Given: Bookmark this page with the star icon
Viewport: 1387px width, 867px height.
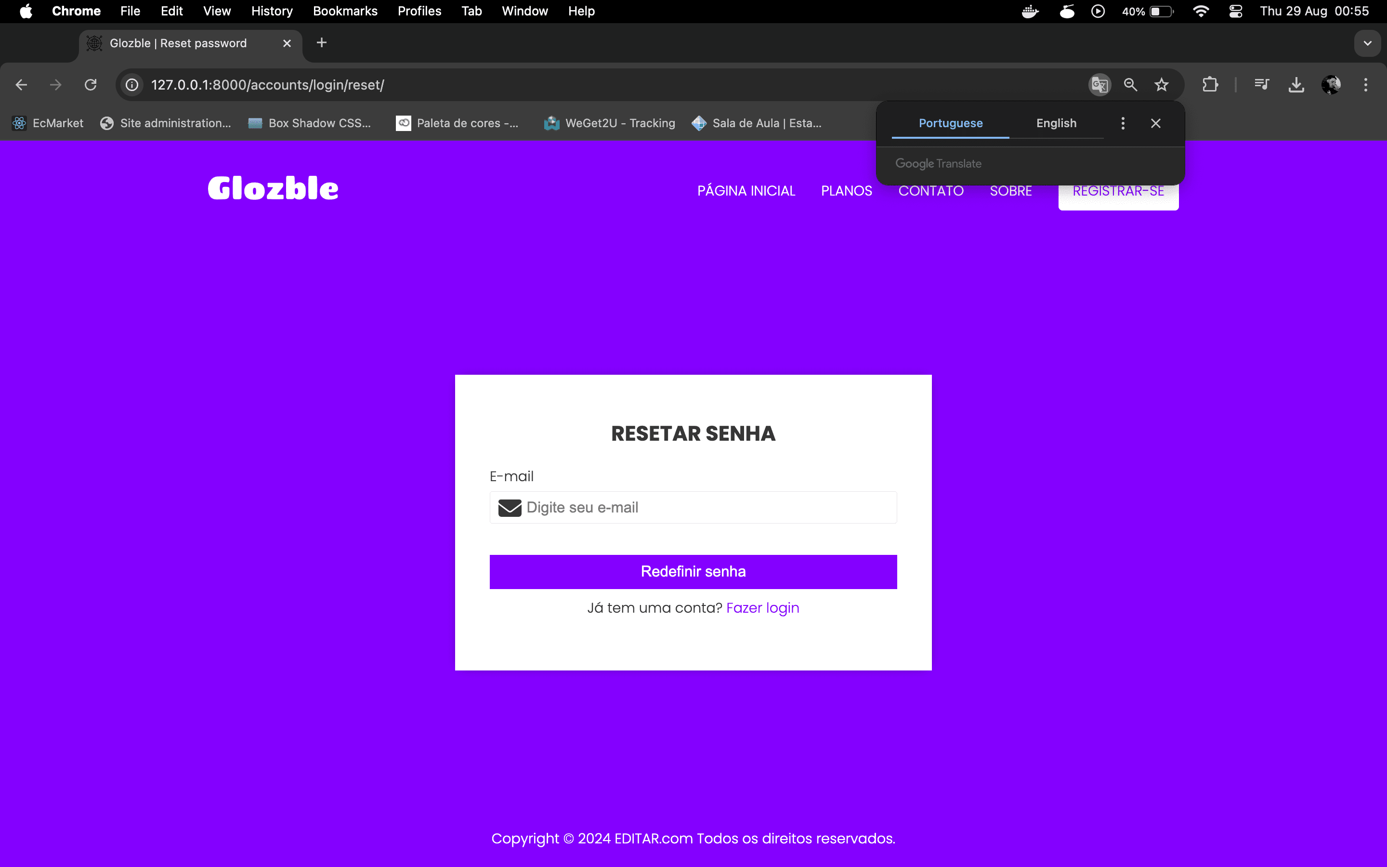Looking at the screenshot, I should tap(1161, 85).
